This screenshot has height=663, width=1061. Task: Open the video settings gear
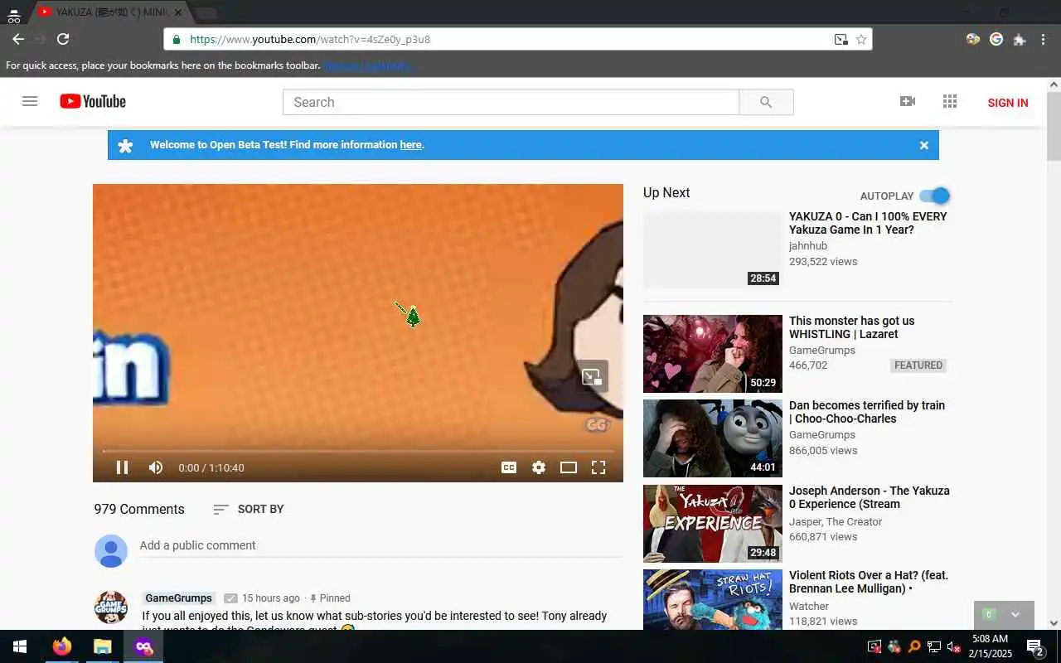click(539, 467)
